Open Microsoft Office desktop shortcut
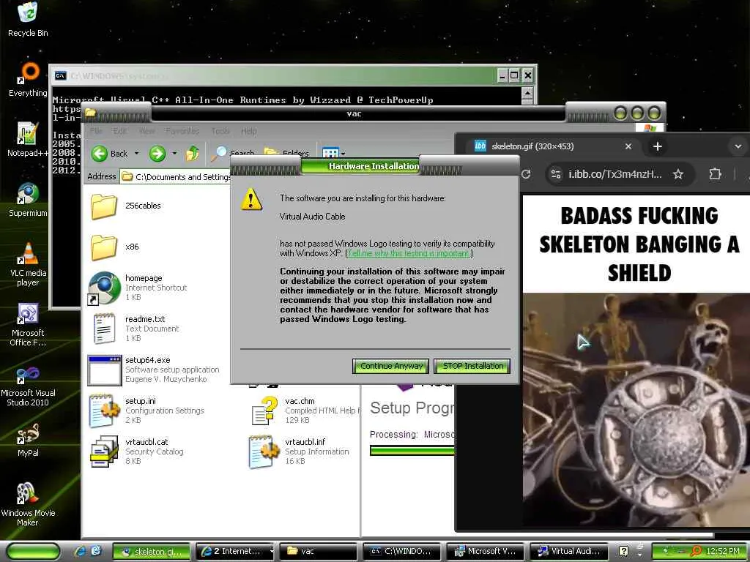This screenshot has height=562, width=750. [28, 324]
